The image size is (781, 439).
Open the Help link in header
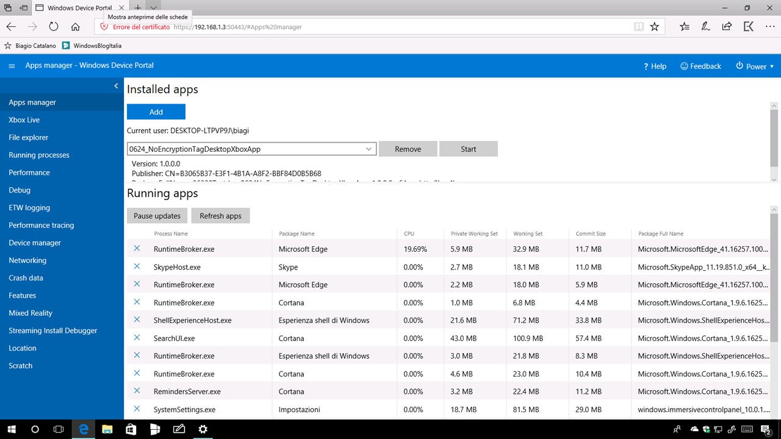point(655,66)
